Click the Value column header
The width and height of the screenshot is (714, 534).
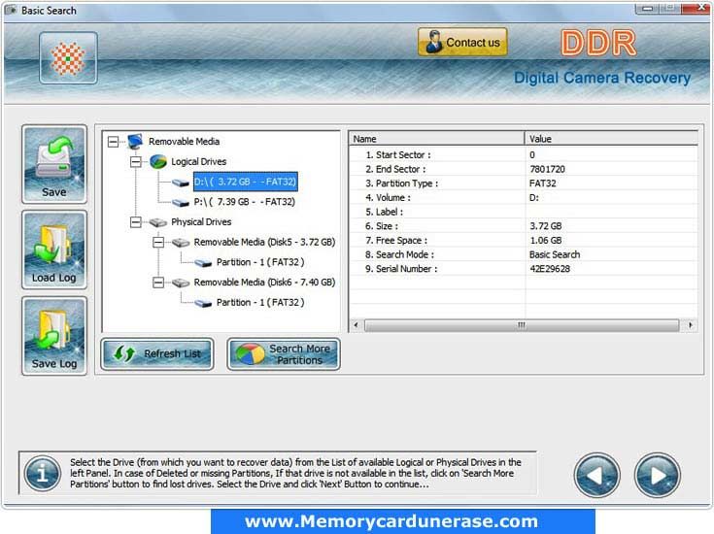click(x=611, y=139)
